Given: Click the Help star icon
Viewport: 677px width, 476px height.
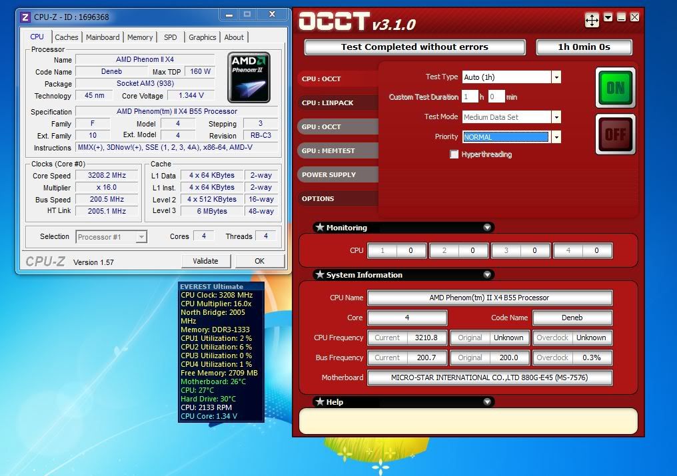Looking at the screenshot, I should [x=320, y=401].
